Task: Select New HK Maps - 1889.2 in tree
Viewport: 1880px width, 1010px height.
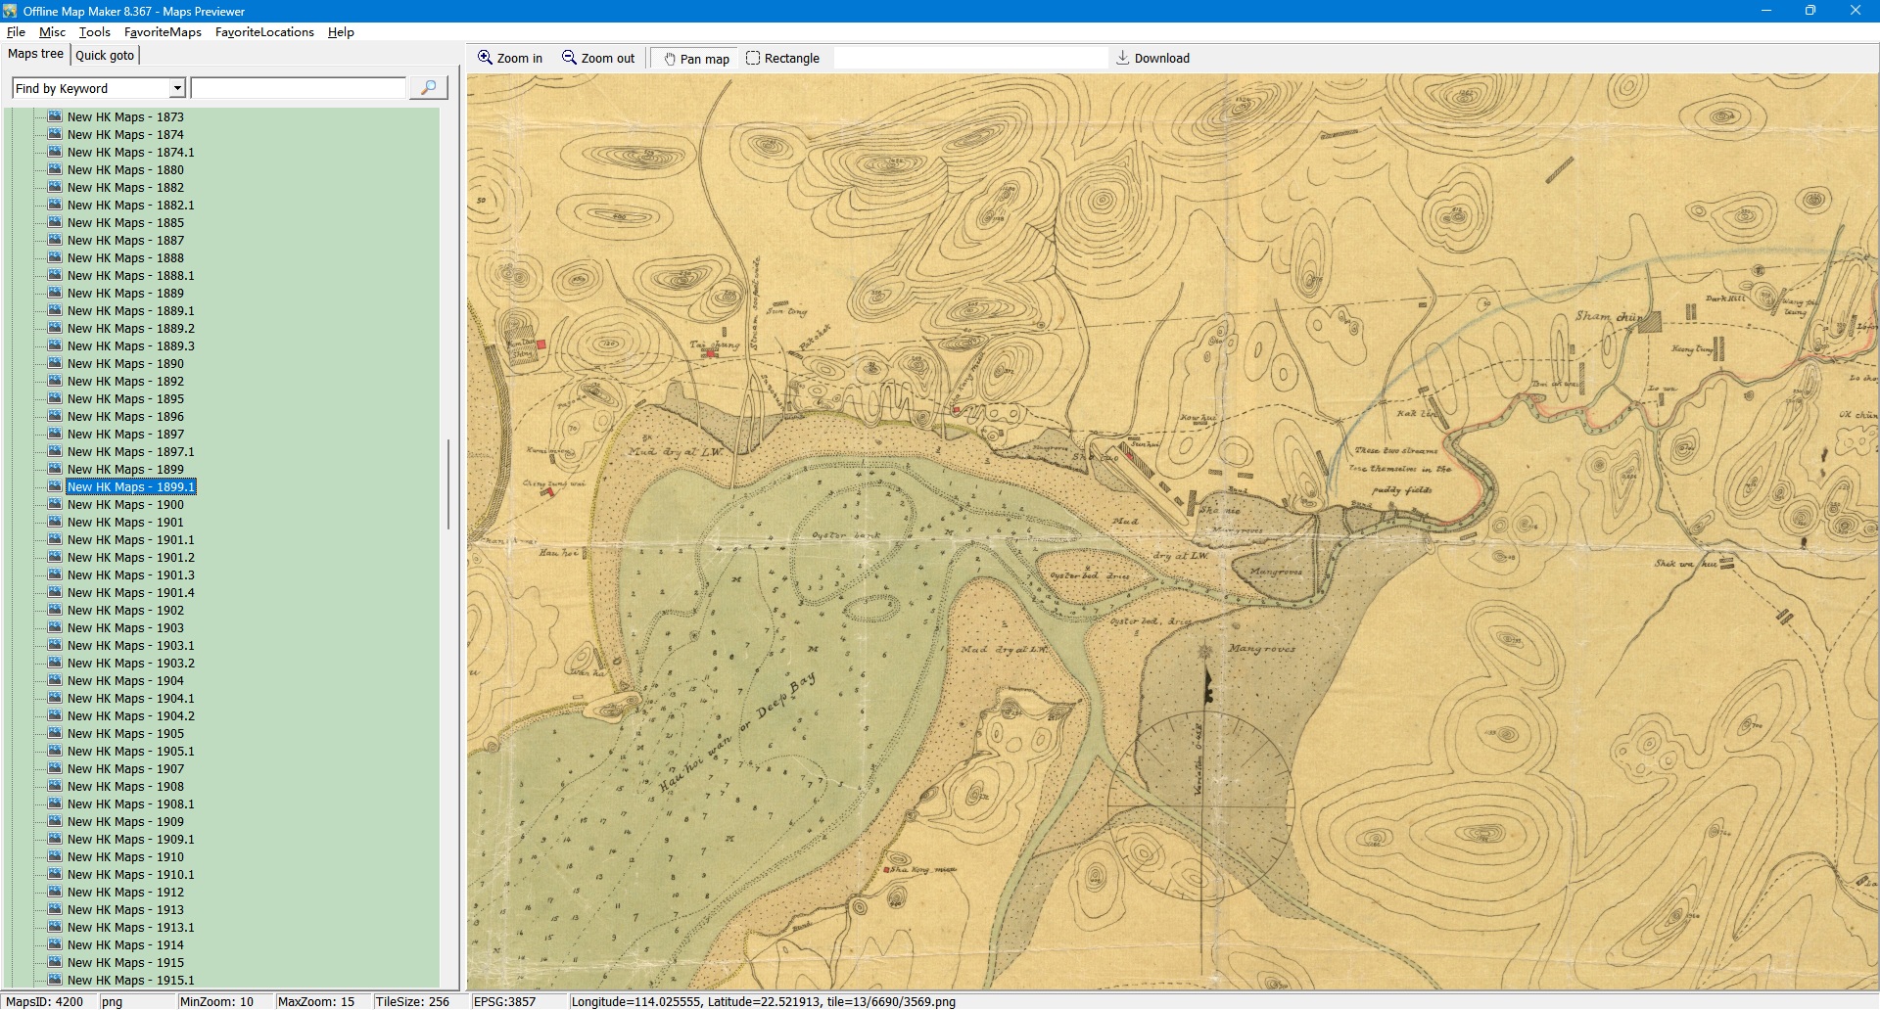Action: (130, 328)
